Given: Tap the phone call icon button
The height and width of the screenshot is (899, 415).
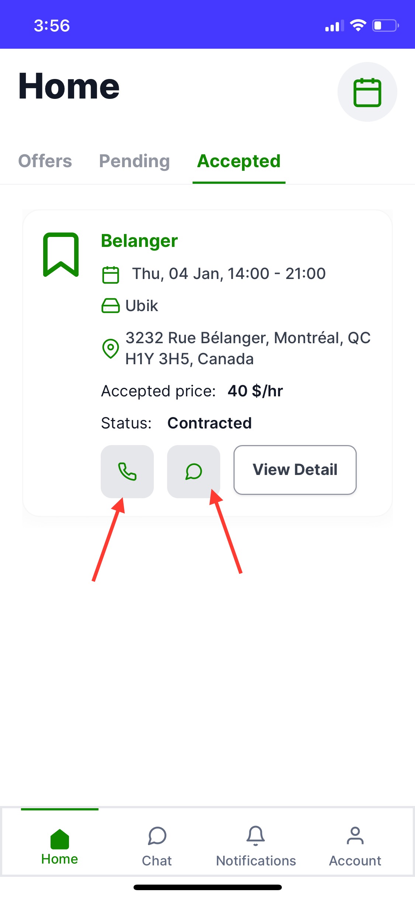Looking at the screenshot, I should pyautogui.click(x=127, y=471).
